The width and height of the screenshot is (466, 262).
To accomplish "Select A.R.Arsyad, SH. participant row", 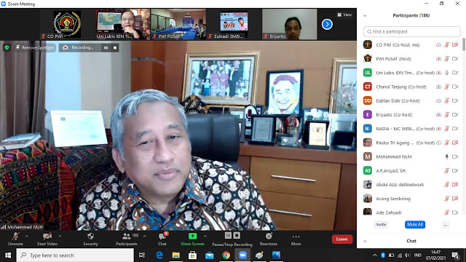I will tap(411, 170).
